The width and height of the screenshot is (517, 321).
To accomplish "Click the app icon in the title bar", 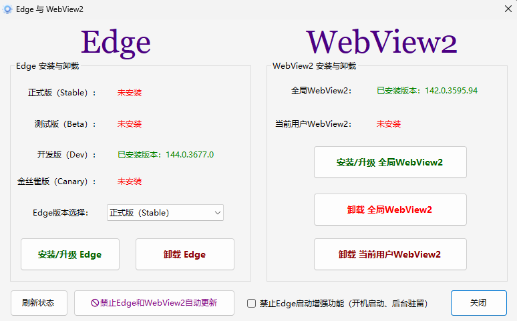I will (7, 9).
